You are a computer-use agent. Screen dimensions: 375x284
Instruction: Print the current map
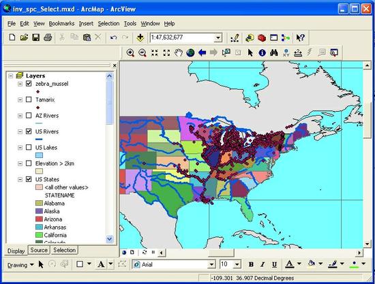tap(48, 37)
